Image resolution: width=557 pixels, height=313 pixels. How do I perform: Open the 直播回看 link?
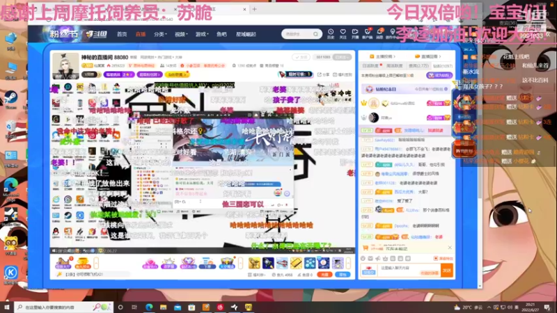[x=427, y=56]
